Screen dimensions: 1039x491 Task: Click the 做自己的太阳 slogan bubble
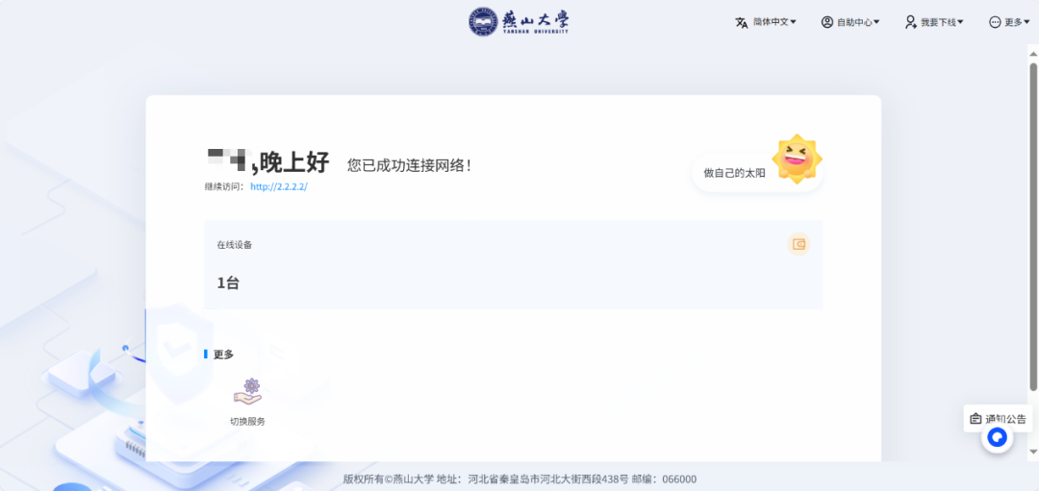(x=734, y=173)
